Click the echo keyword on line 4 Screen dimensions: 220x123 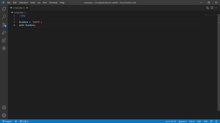pos(22,25)
